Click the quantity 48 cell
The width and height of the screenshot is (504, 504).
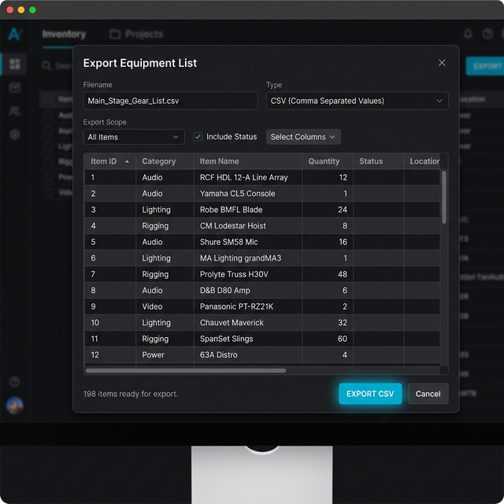(x=328, y=274)
